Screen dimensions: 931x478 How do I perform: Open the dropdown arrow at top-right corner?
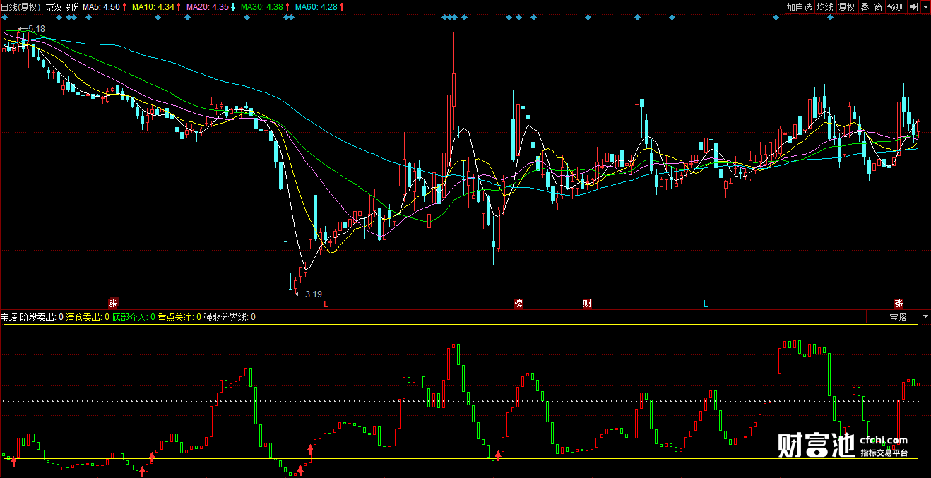click(925, 7)
